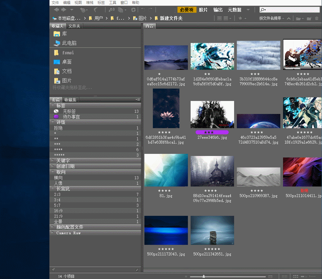322x279 pixels.
Task: Click the rotate counterclockwise icon
Action: coord(143,10)
